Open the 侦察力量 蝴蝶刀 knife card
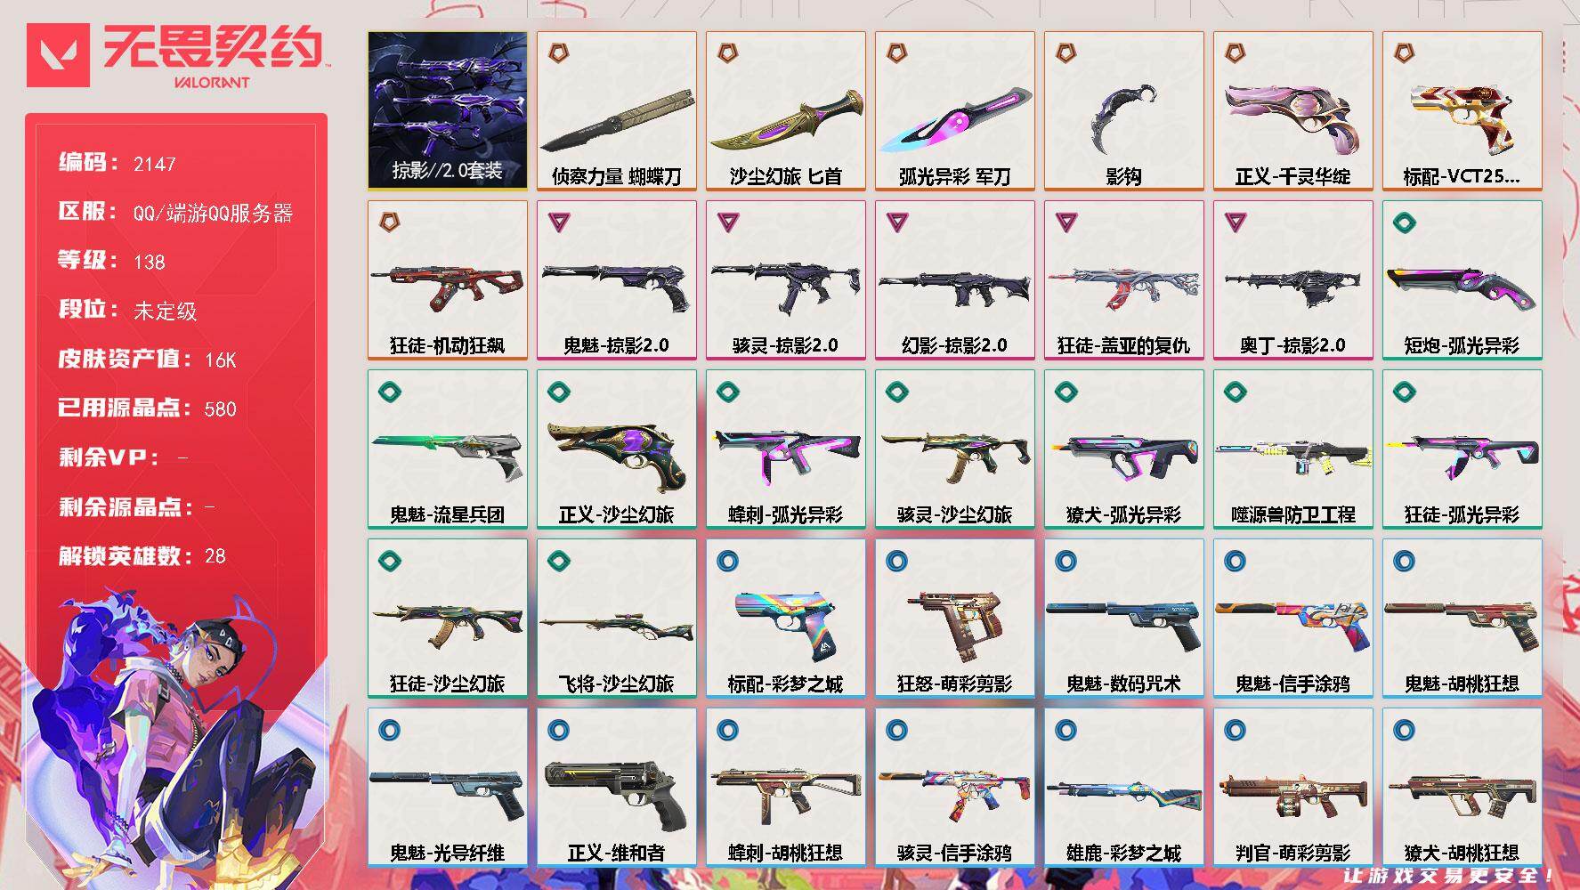Screen dimensions: 1580x890 (616, 111)
